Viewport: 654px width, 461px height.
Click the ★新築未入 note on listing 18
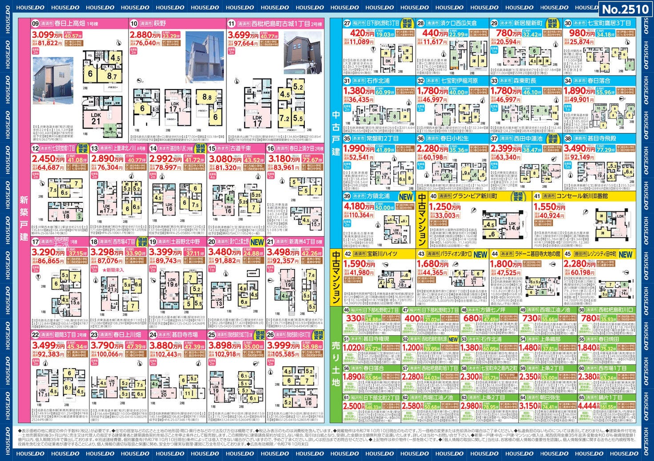coord(113,270)
